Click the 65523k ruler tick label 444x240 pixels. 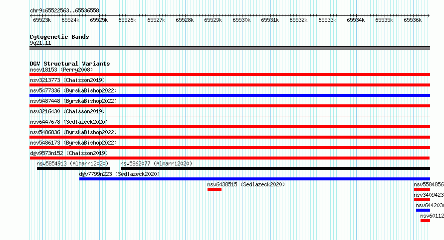click(42, 20)
